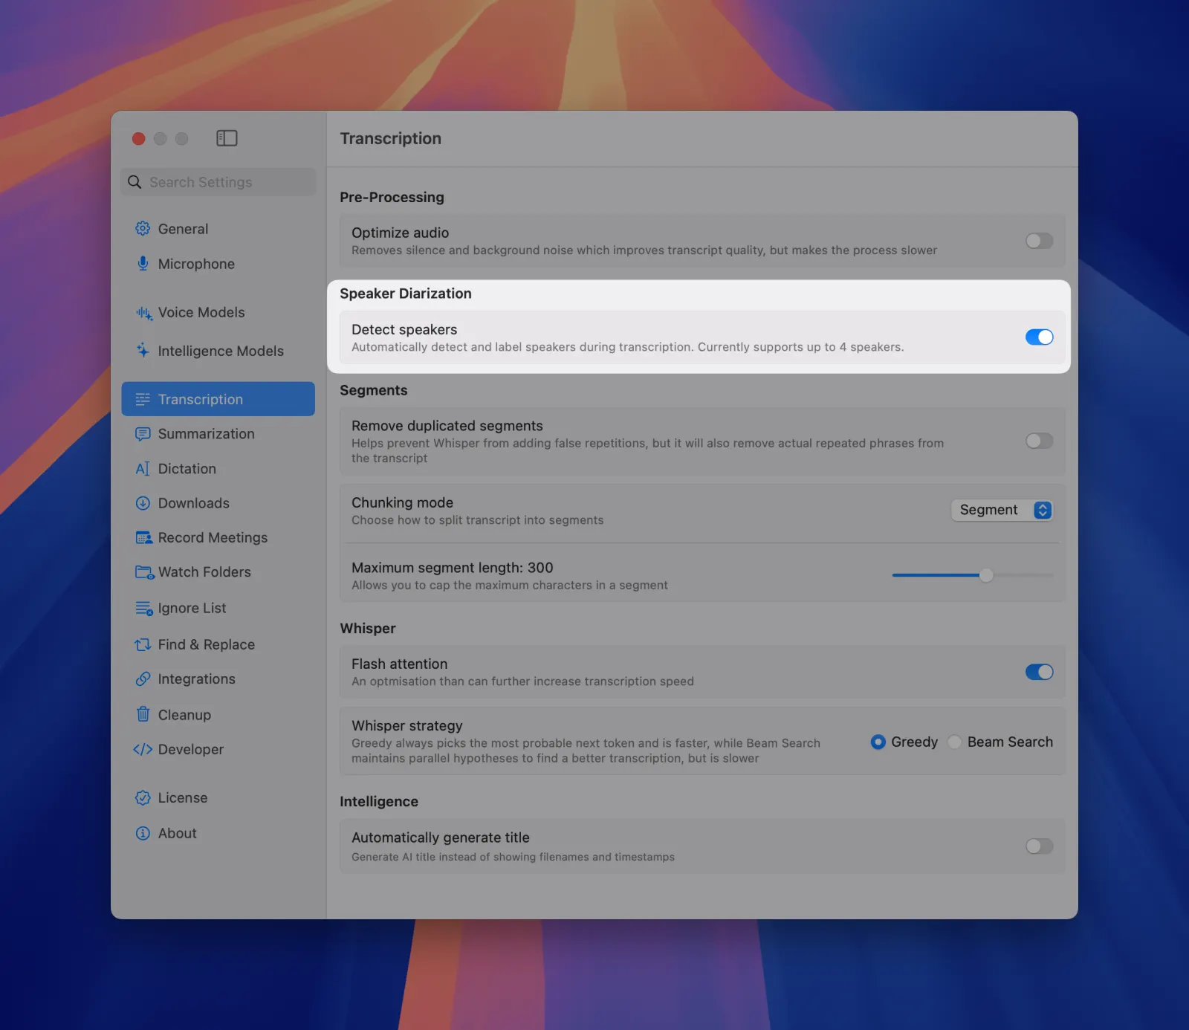The width and height of the screenshot is (1189, 1030).
Task: Turn off Detect speakers toggle
Action: pos(1039,337)
